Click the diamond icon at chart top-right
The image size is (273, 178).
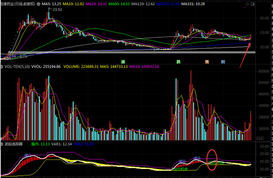247,4
